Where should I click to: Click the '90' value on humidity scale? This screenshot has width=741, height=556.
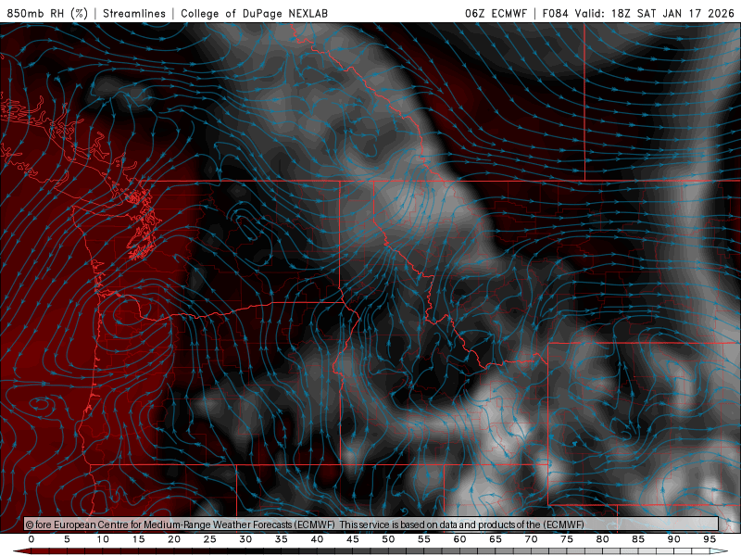tap(673, 539)
